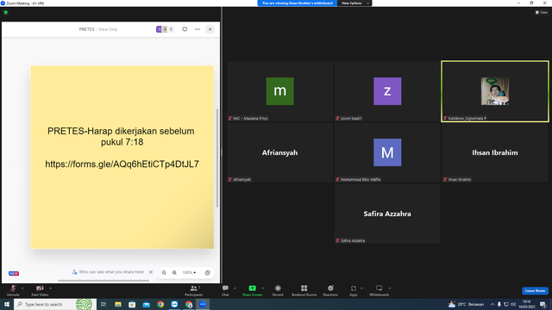Select Ihsan Ibrahim participant tile
552x310 pixels.
click(x=494, y=152)
